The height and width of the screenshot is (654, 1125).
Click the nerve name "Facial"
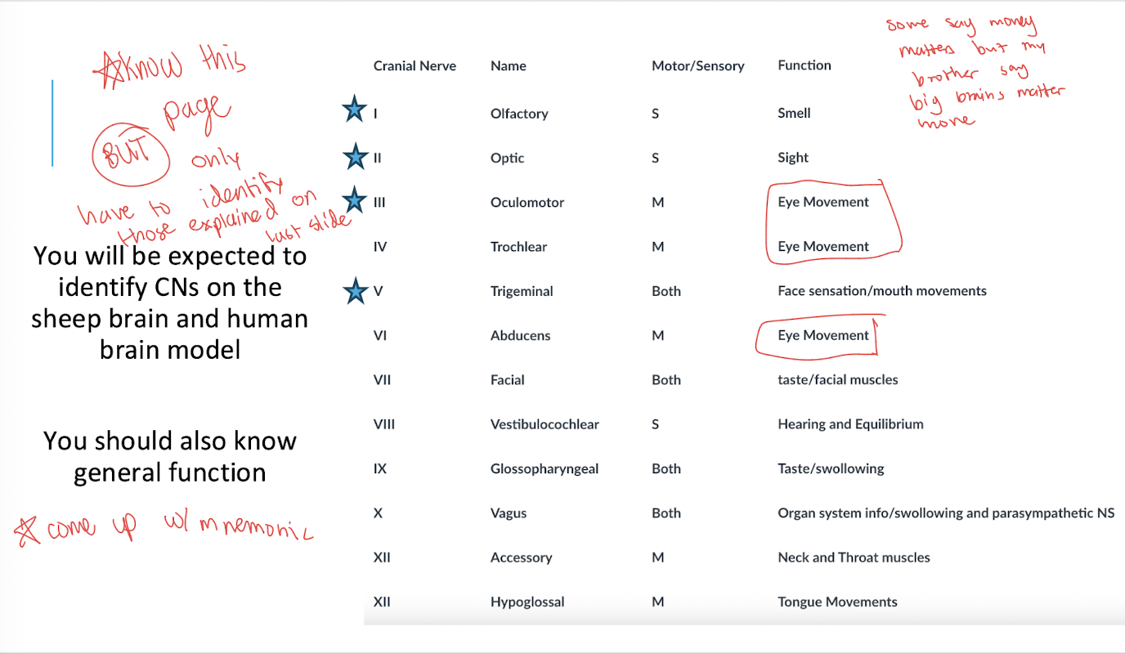508,379
